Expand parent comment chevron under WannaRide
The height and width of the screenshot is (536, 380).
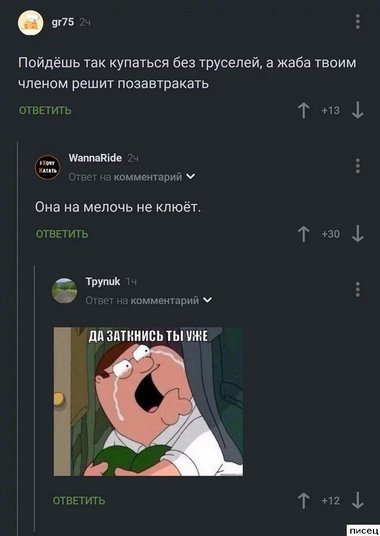(x=191, y=177)
